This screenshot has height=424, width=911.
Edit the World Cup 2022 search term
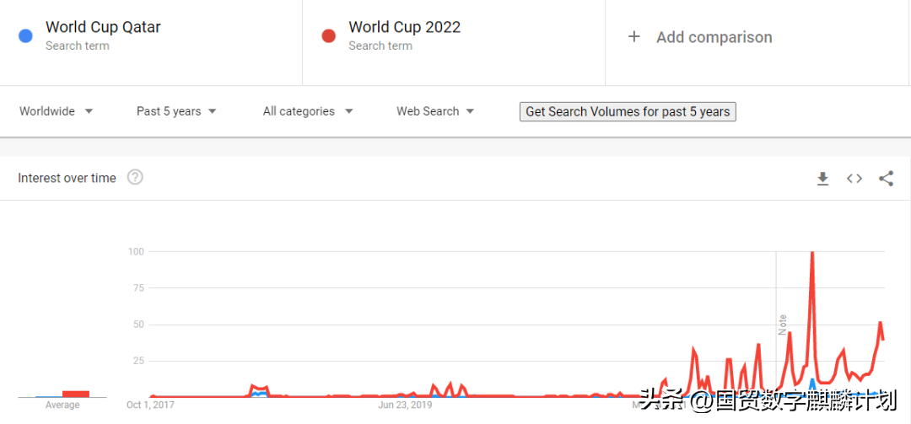pos(404,28)
